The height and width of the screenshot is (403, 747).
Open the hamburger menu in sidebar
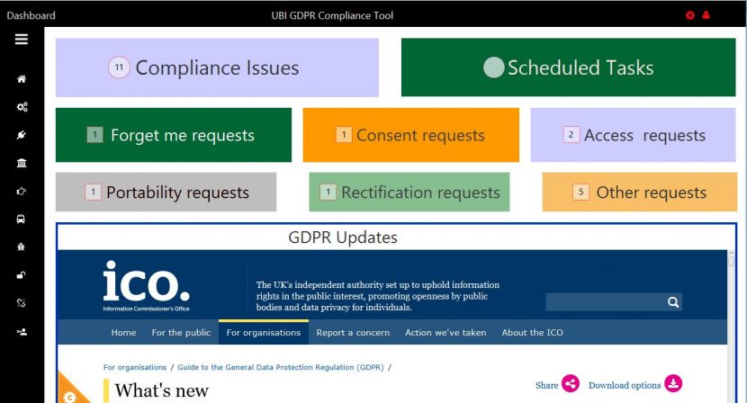(x=21, y=39)
